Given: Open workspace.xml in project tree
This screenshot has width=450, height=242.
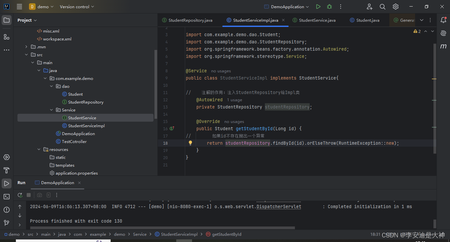Looking at the screenshot, I should pyautogui.click(x=54, y=39).
